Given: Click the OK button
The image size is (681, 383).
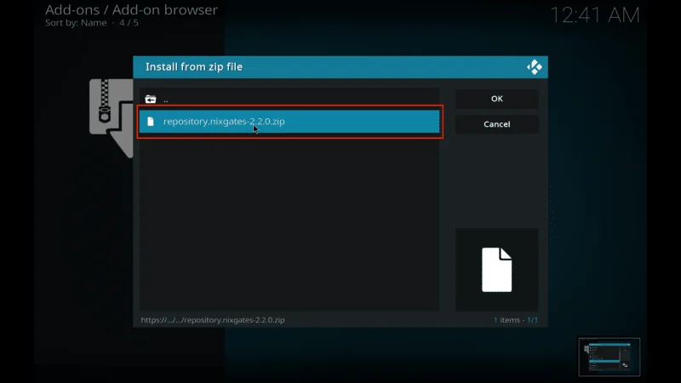Looking at the screenshot, I should point(497,99).
